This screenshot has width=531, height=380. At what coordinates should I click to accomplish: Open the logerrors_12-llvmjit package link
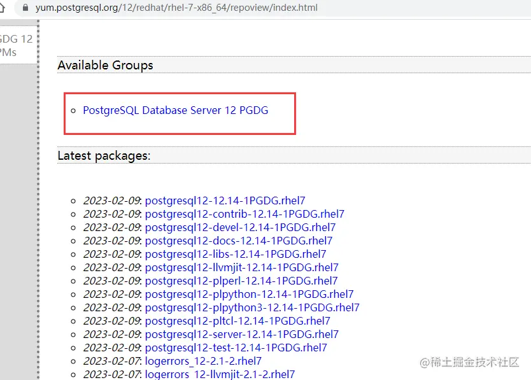point(220,374)
